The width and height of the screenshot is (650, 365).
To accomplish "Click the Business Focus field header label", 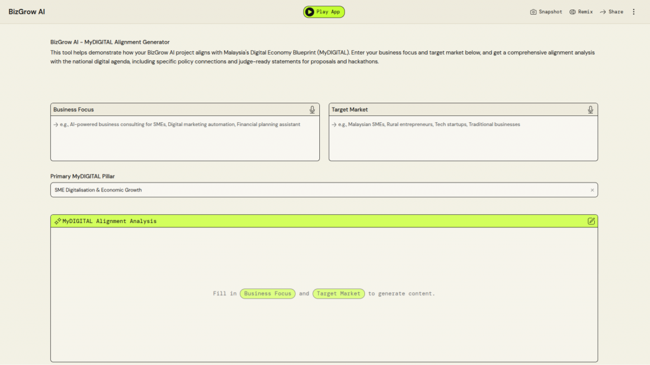I will click(x=74, y=110).
